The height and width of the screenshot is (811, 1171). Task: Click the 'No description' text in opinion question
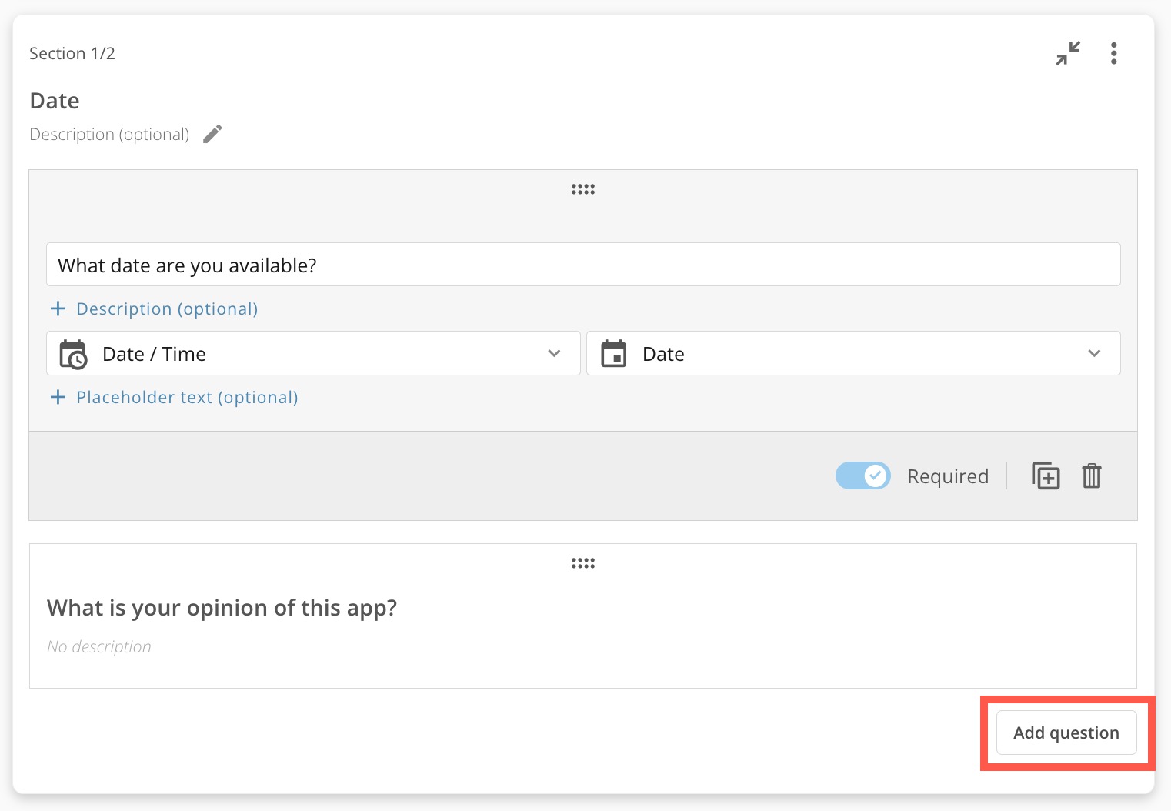click(99, 647)
